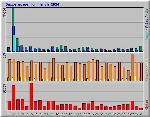The image size is (150, 117).
Task: Select the tallest orange Visits bar on day 29
Action: pyautogui.click(x=133, y=67)
